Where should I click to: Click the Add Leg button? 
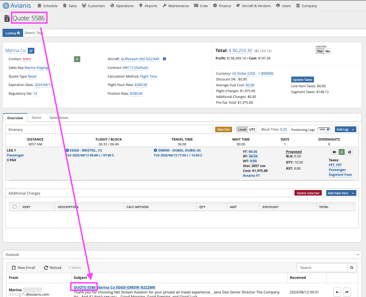pos(342,129)
